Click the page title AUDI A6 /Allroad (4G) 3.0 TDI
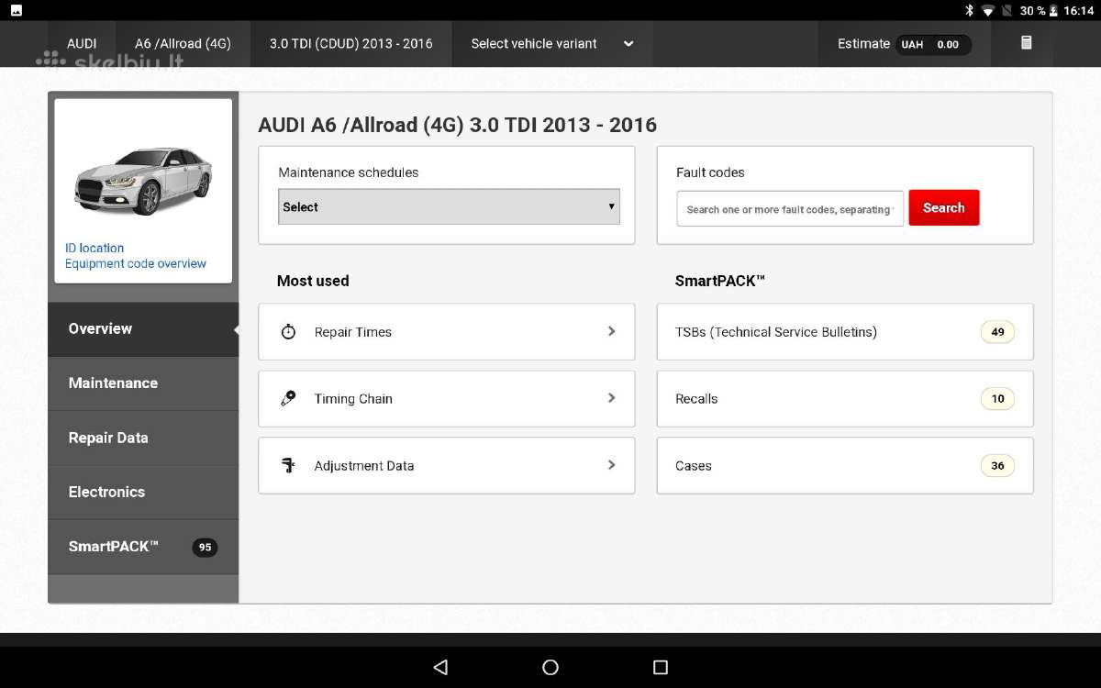1101x688 pixels. tap(458, 125)
